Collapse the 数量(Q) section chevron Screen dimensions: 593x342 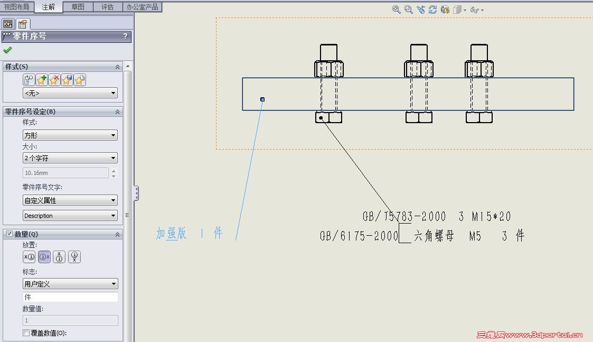[118, 235]
